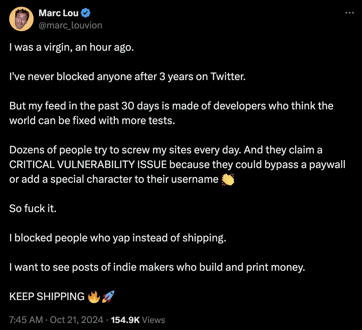
Task: Click the fire emoji after KEEP SHIPPING
Action: click(x=94, y=297)
